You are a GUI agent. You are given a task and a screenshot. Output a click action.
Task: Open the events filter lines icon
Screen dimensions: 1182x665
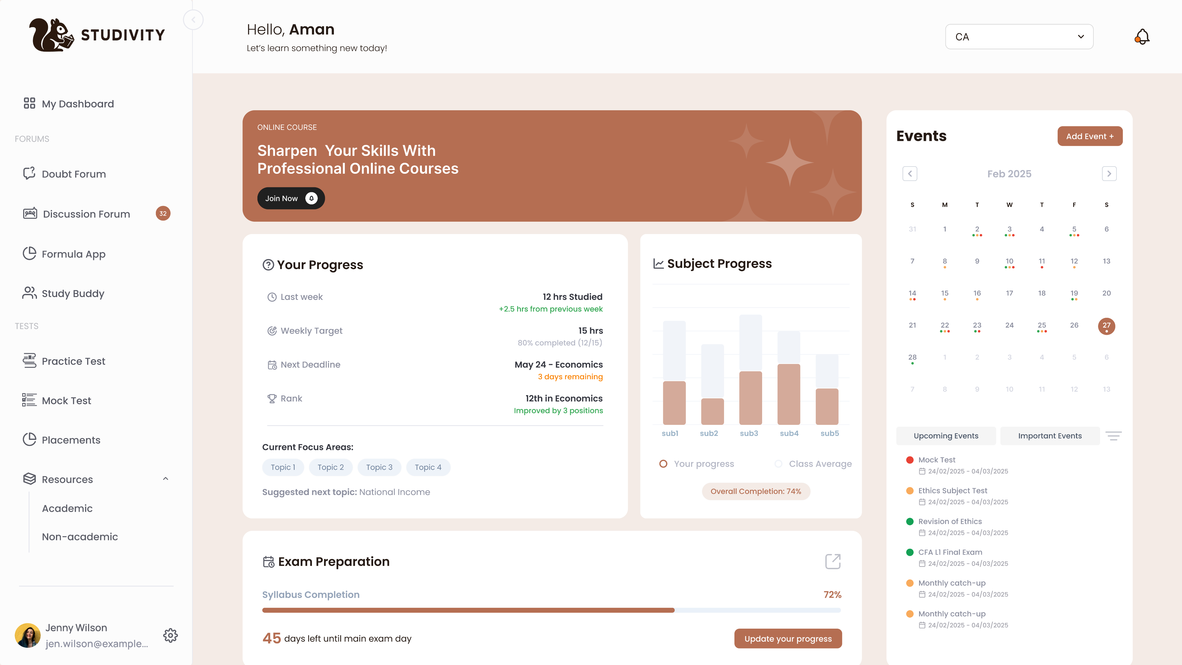coord(1114,436)
